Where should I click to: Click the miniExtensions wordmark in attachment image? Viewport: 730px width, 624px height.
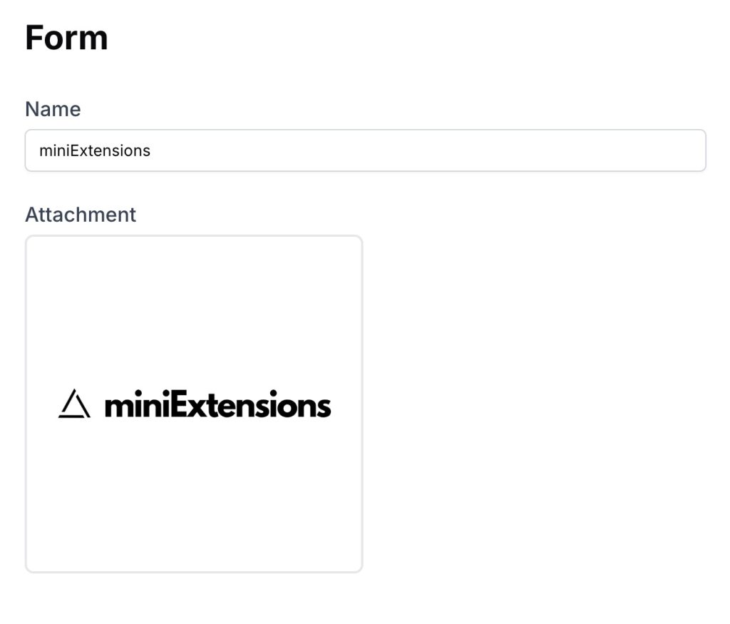click(217, 406)
